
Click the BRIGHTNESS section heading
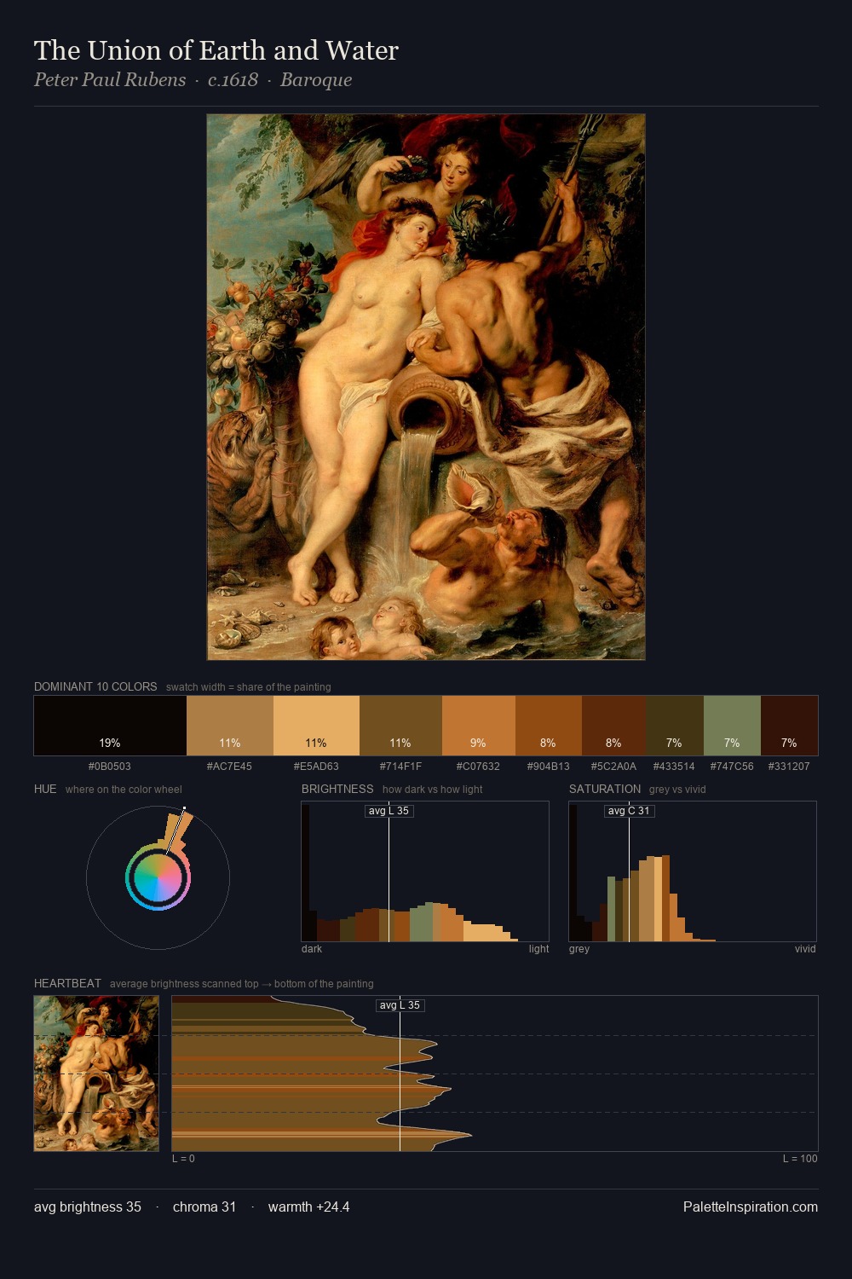coord(337,789)
